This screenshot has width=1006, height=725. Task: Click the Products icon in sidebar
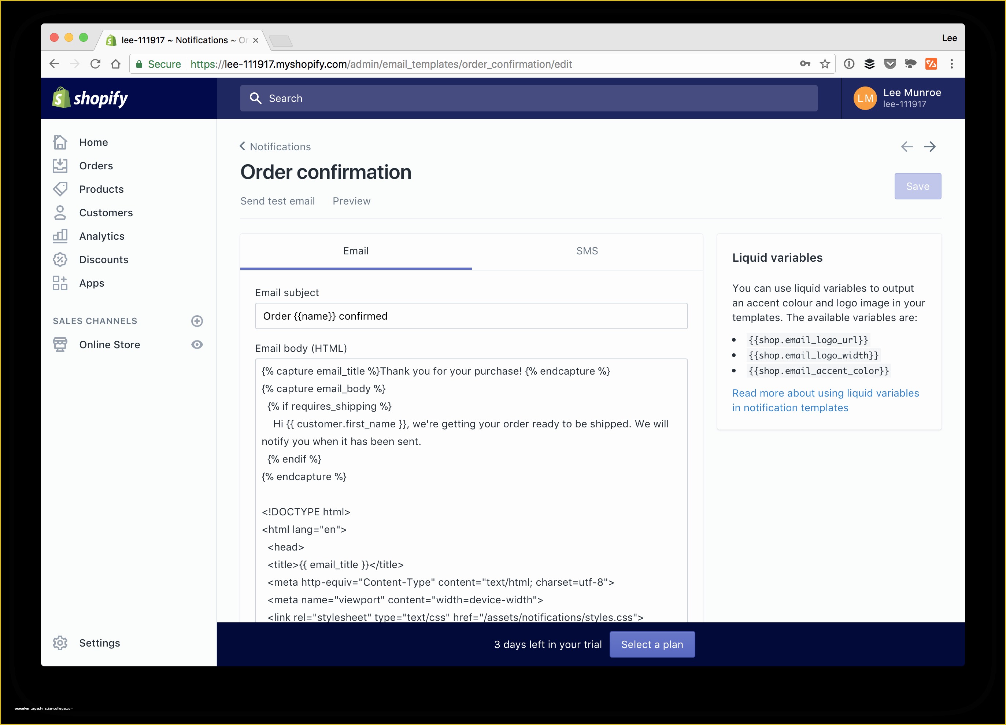coord(61,188)
